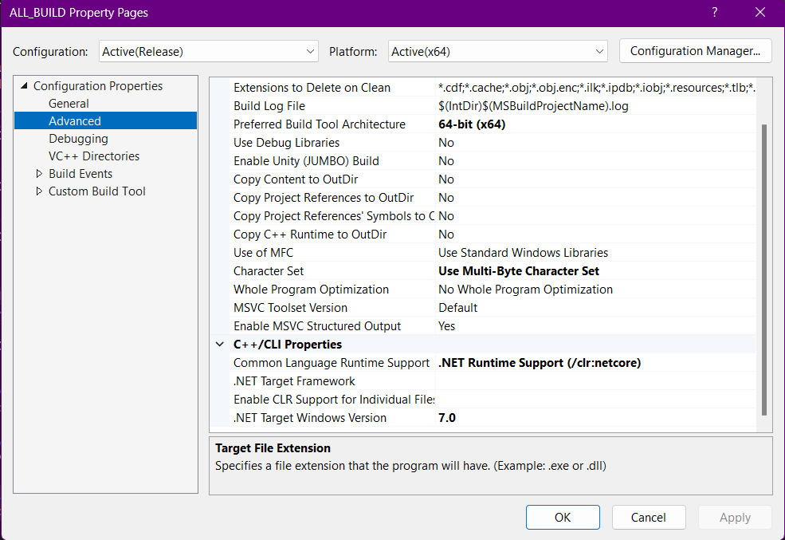Collapse the C++/CLI Properties section
Viewport: 785px width, 540px height.
(220, 345)
